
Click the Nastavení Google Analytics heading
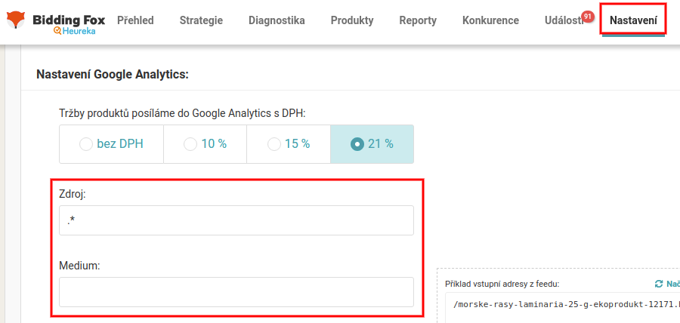(x=113, y=74)
